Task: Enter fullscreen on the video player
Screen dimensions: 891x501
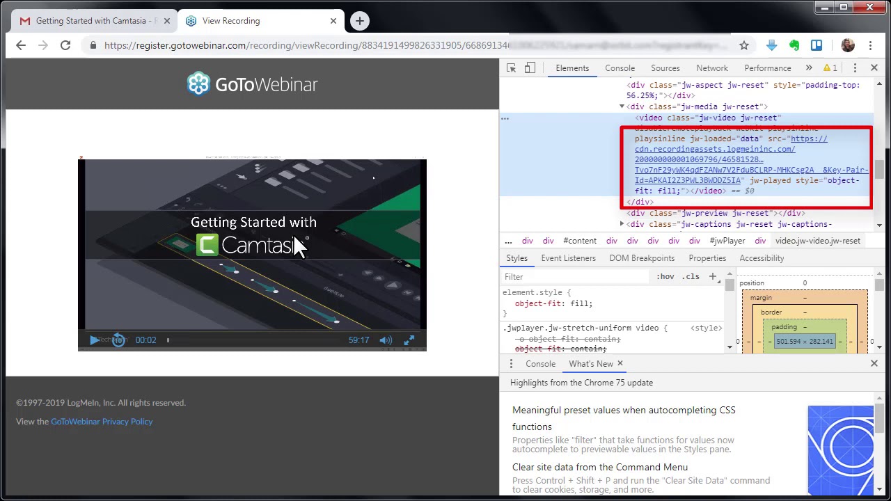Action: pyautogui.click(x=409, y=340)
